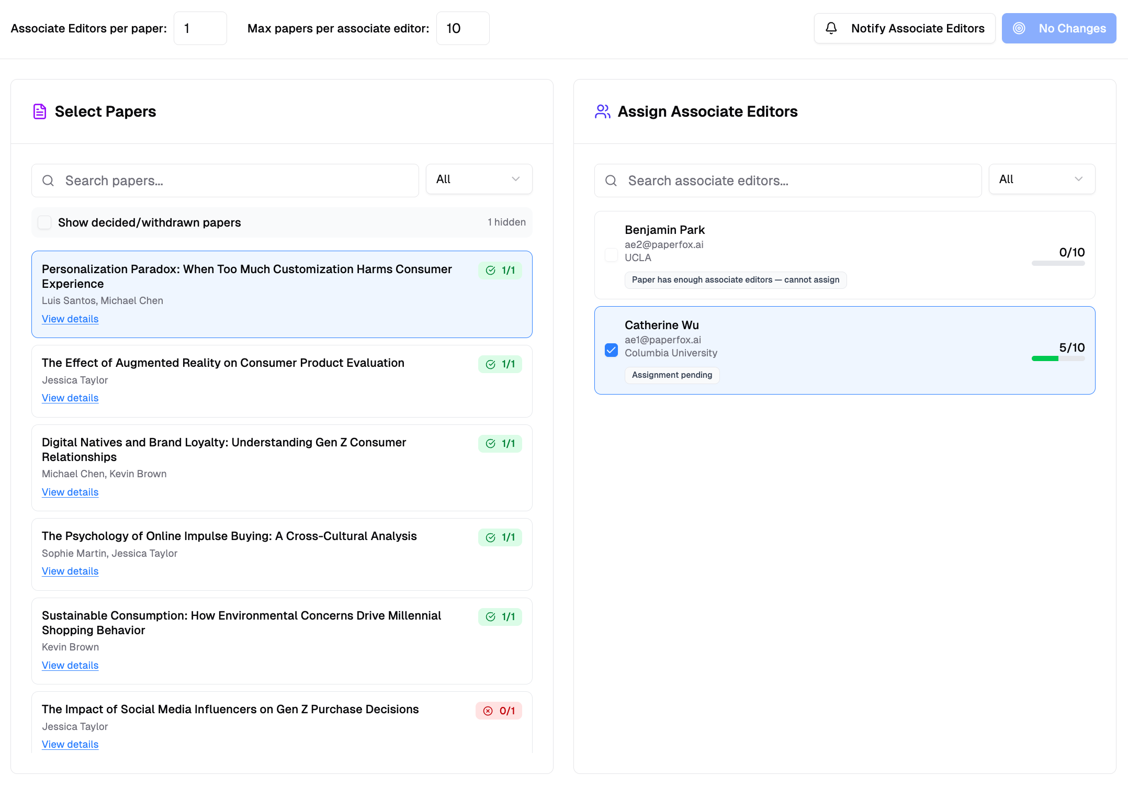
Task: Click the purple document icon beside Select Papers
Action: (40, 111)
